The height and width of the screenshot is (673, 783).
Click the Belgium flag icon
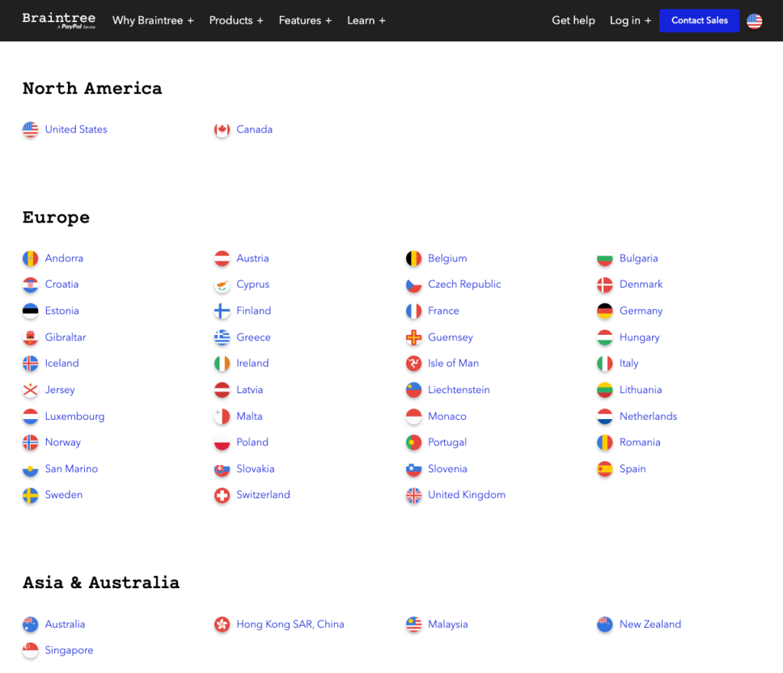pyautogui.click(x=414, y=258)
